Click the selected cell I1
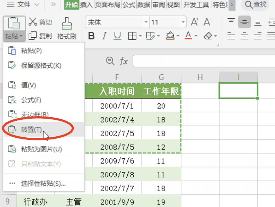Image resolution: width=275 pixels, height=207 pixels. (x=238, y=91)
